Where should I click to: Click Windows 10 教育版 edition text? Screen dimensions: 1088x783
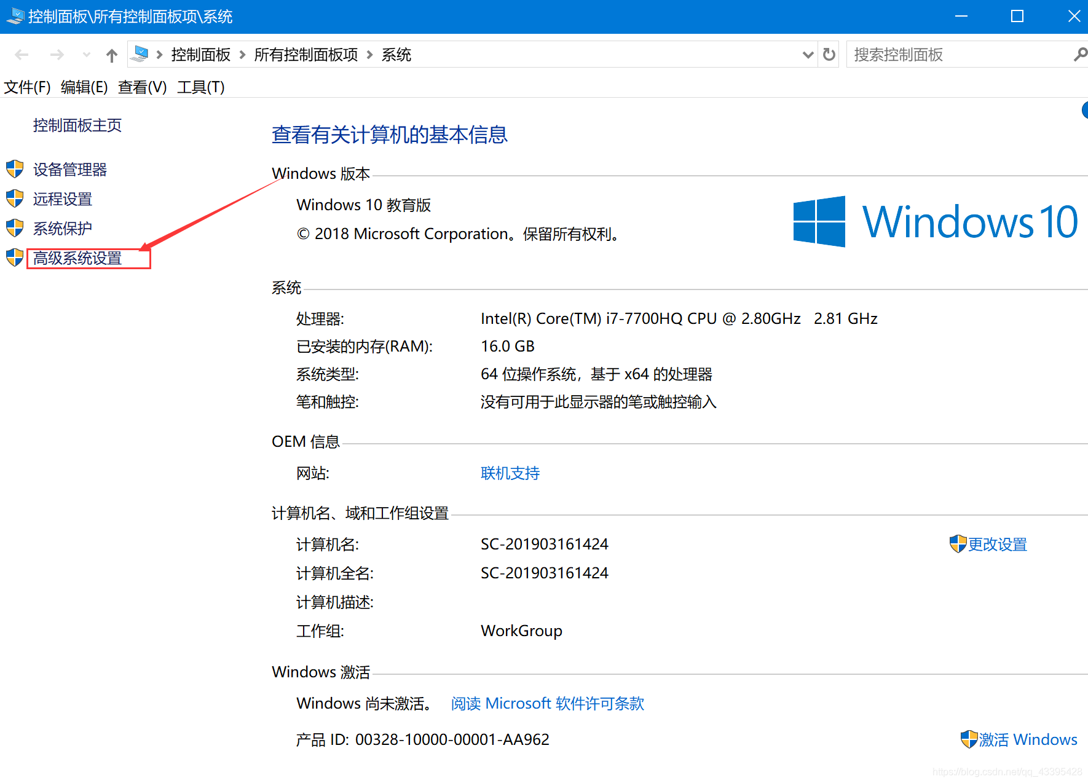364,205
